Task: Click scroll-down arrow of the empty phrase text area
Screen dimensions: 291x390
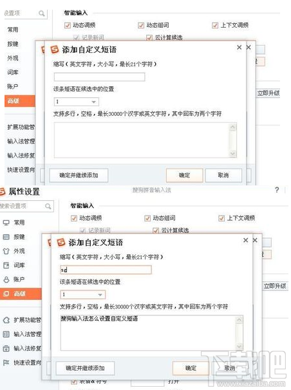Action: point(233,153)
